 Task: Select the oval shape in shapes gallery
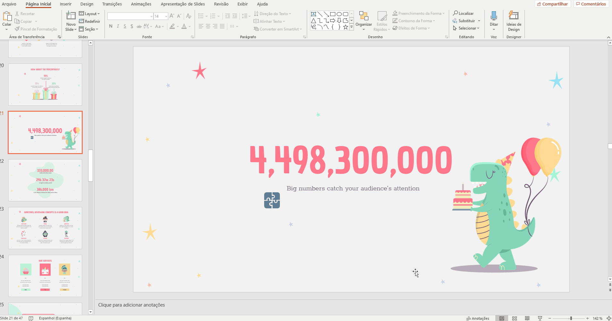(339, 14)
